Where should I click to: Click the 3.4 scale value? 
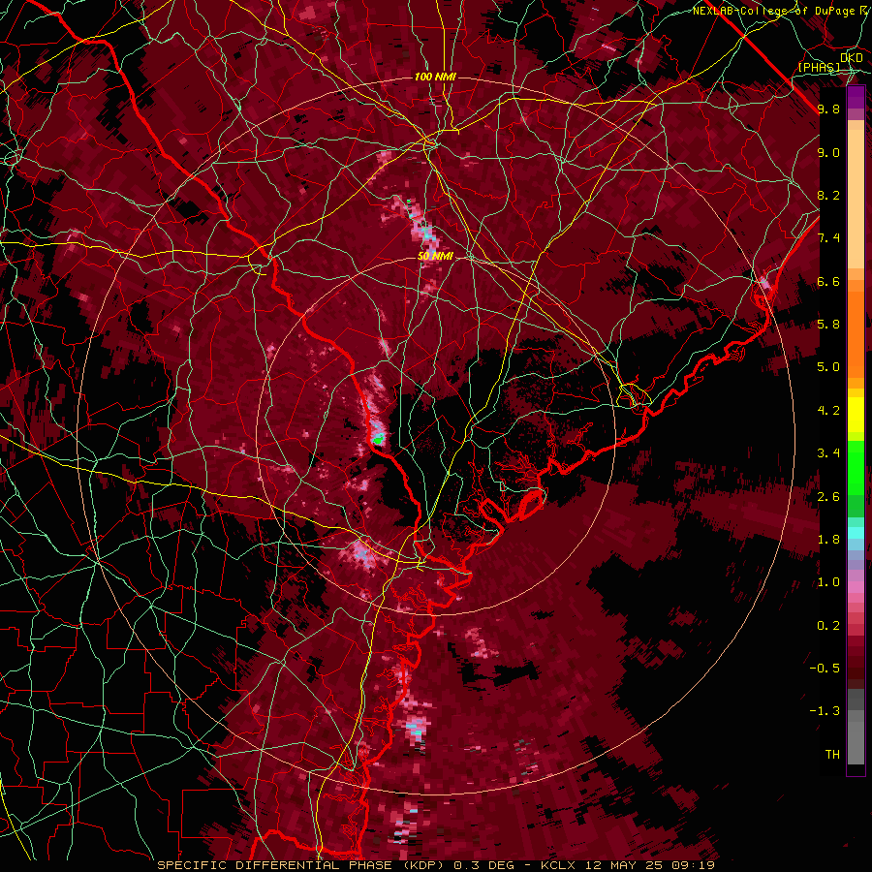(828, 453)
